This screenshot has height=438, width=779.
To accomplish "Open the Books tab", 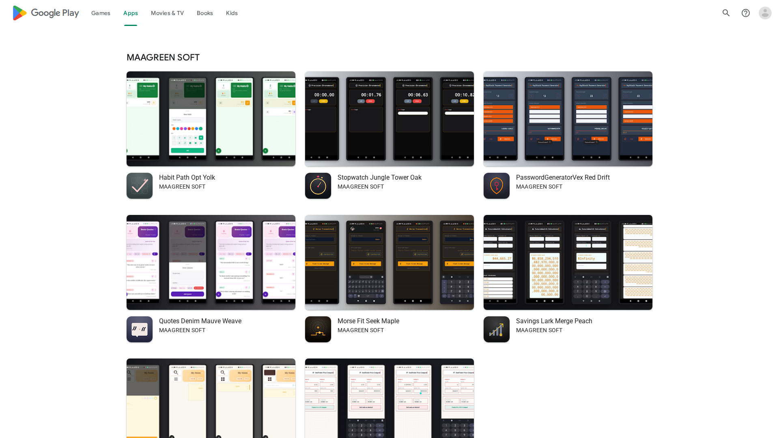I will 205,13.
